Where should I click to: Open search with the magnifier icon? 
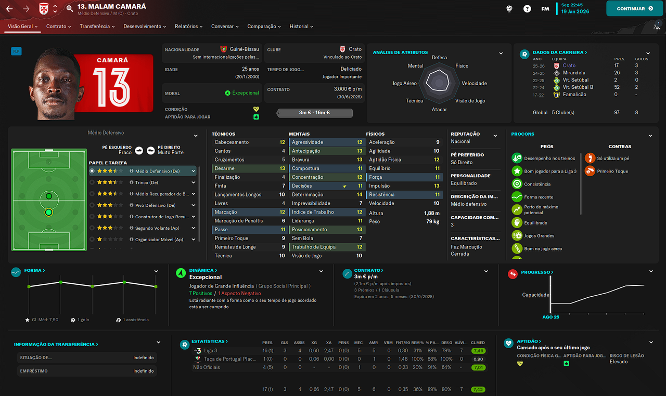70,9
